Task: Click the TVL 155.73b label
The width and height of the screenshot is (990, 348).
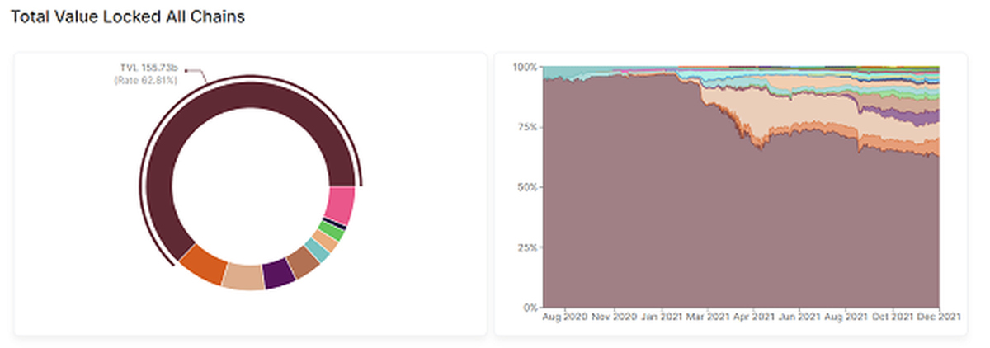Action: pos(149,69)
